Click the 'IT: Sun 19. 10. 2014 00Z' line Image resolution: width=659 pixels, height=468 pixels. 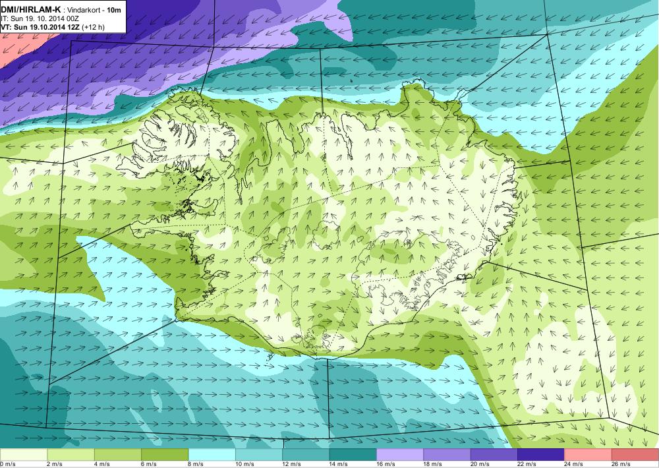40,19
